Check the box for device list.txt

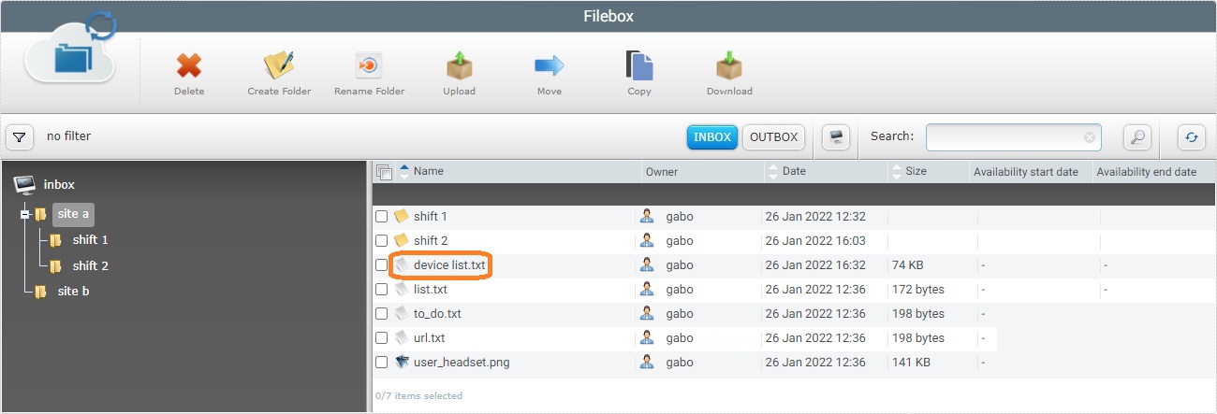(x=382, y=265)
